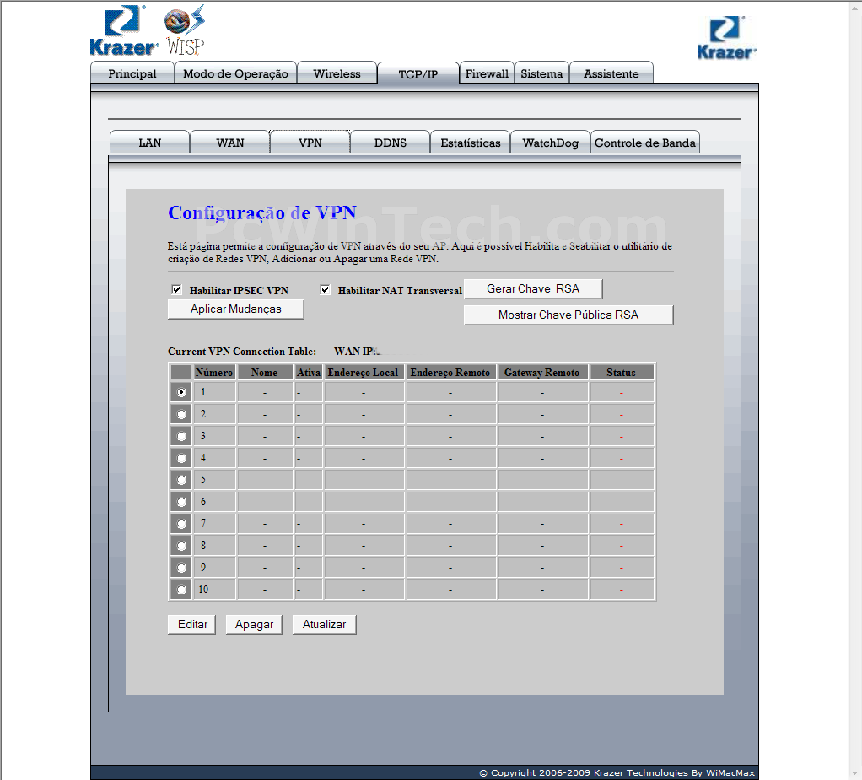Open the WAN sub-tab
Viewport: 862px width, 780px height.
229,143
